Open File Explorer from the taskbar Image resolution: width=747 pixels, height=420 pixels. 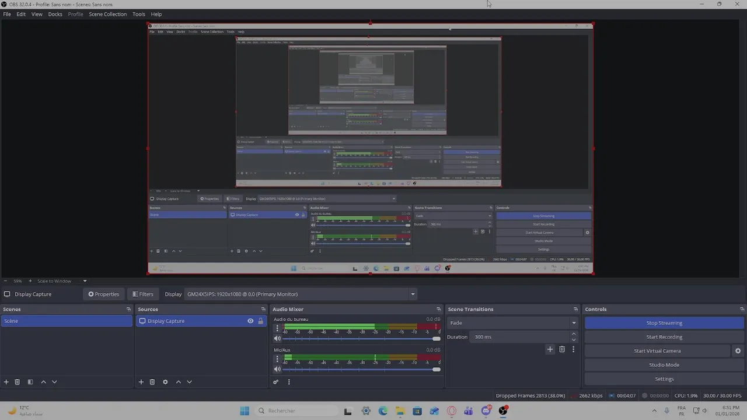click(400, 411)
